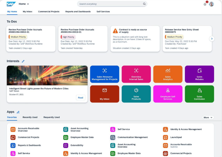222x157 pixels.
Task: Select the Requently Used apps tab
Action: [51, 117]
